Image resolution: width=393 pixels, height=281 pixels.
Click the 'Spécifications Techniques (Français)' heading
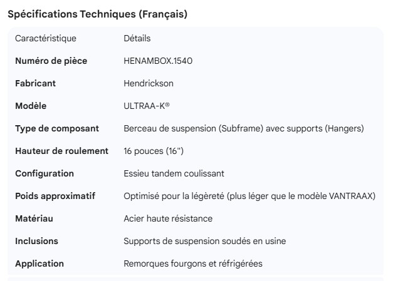97,14
